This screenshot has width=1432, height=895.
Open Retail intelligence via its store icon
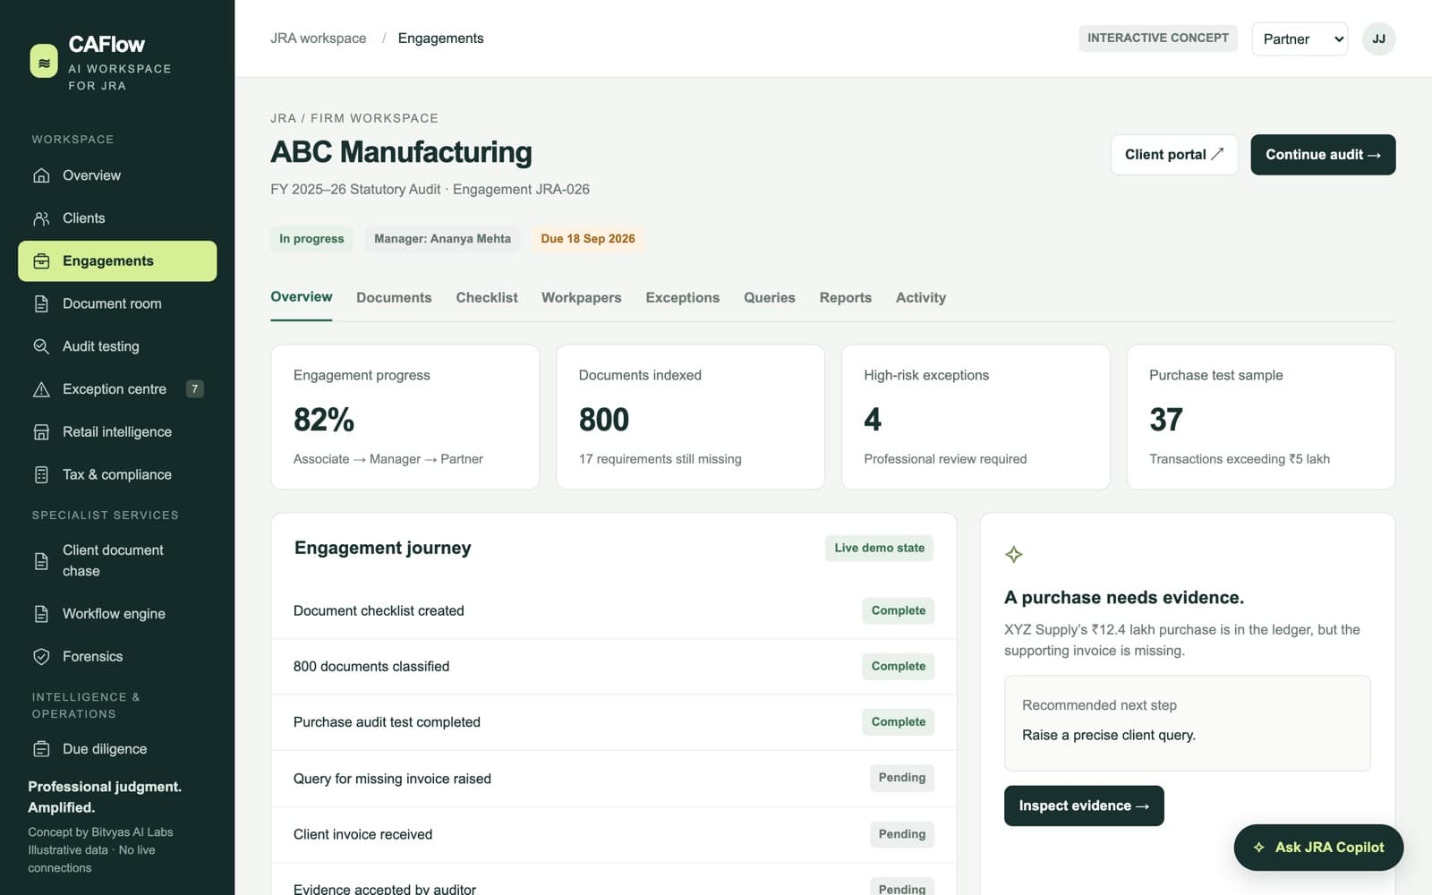[x=41, y=432]
